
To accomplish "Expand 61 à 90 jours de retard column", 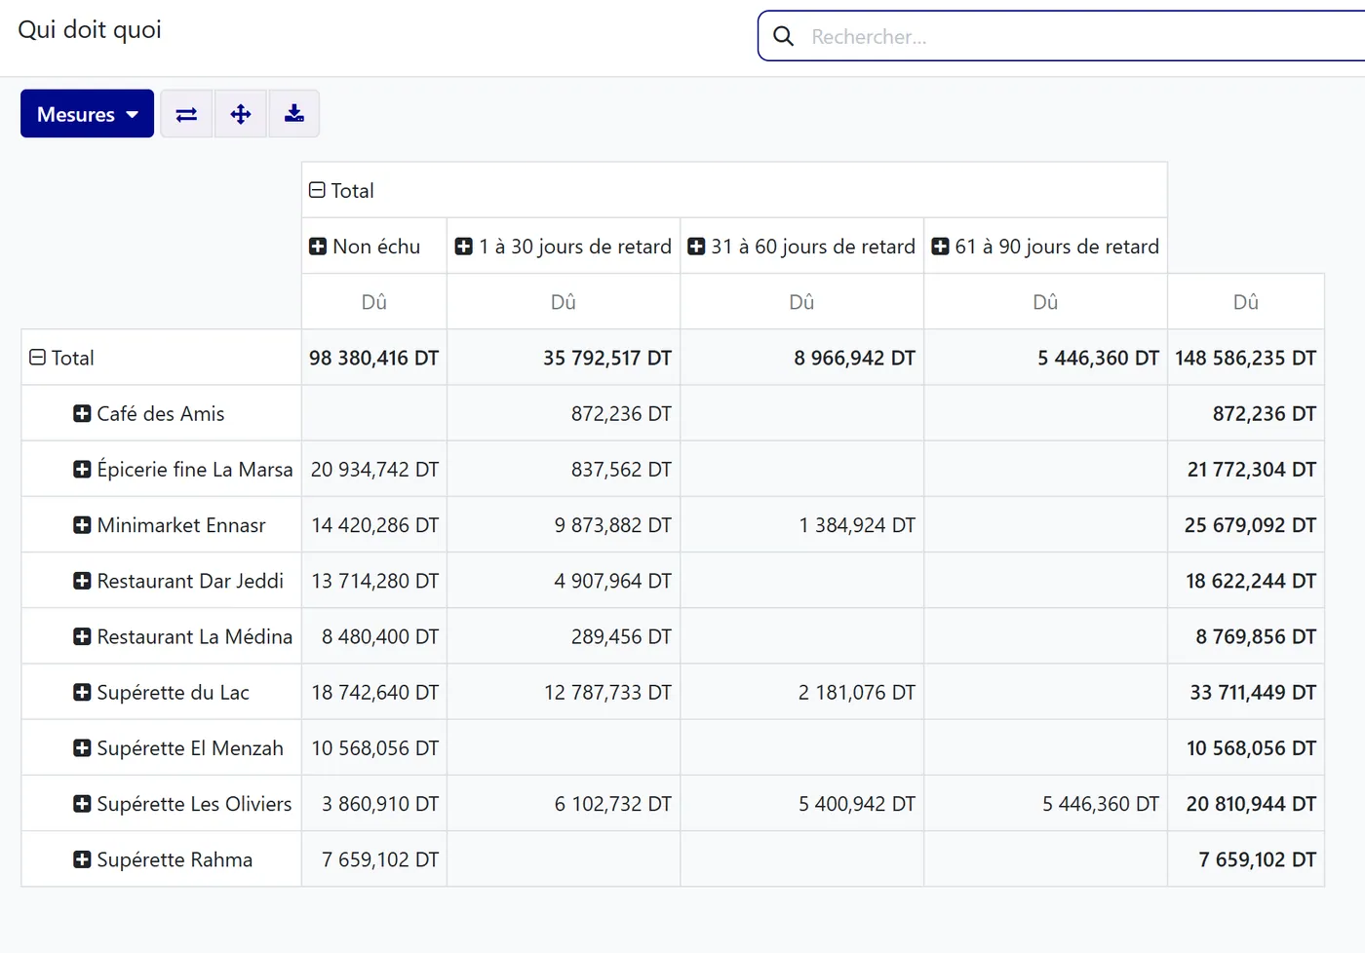I will [x=1045, y=247].
